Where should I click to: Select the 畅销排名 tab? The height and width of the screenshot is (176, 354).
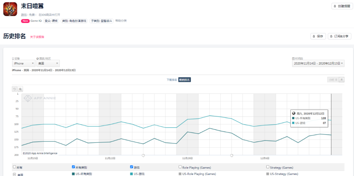coord(184,80)
